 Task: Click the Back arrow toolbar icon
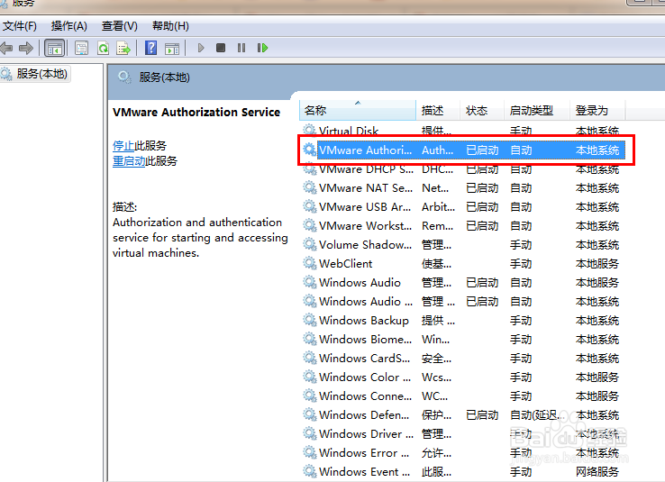tap(6, 48)
